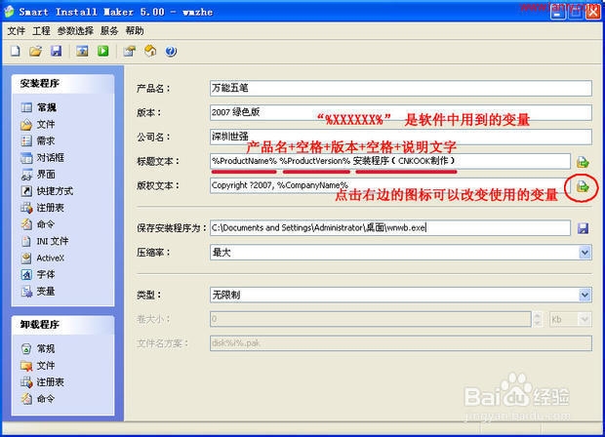Click the 卸载程序 panel header
This screenshot has height=437, width=605.
tap(62, 325)
